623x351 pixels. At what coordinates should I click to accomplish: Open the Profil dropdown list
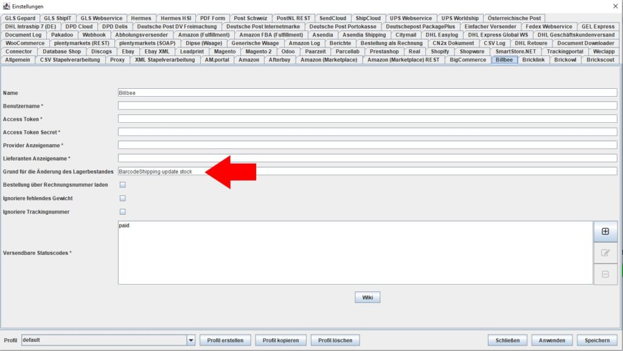pos(190,340)
